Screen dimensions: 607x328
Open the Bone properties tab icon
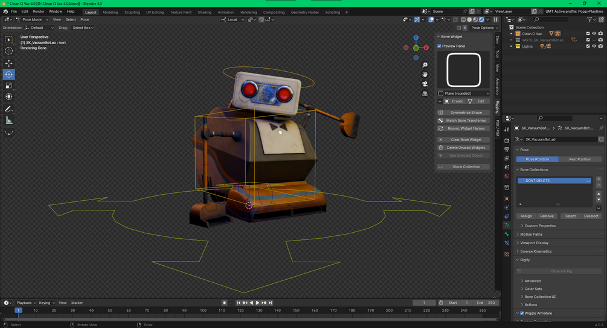click(x=507, y=234)
